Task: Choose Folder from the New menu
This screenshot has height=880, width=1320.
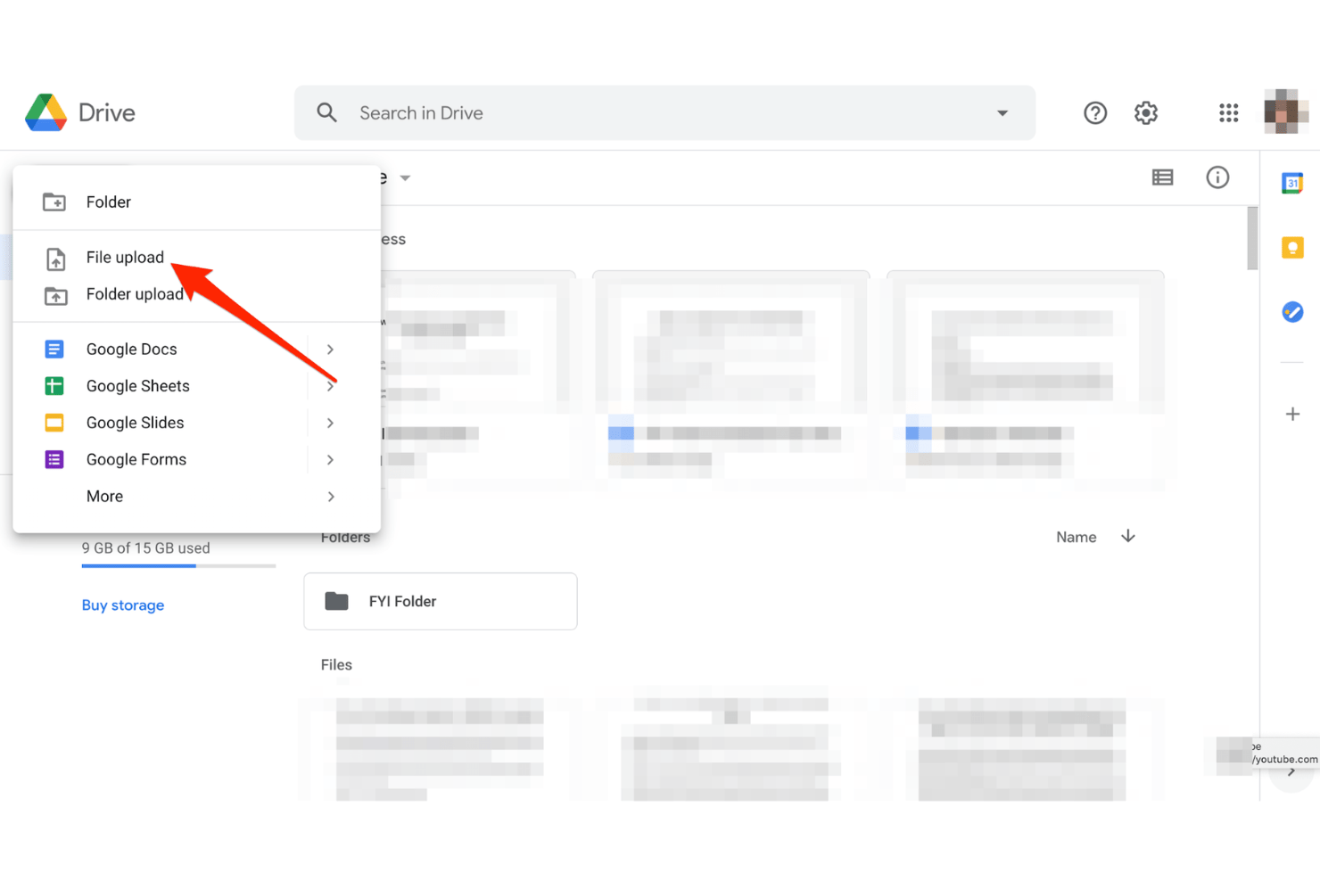Action: coord(196,202)
